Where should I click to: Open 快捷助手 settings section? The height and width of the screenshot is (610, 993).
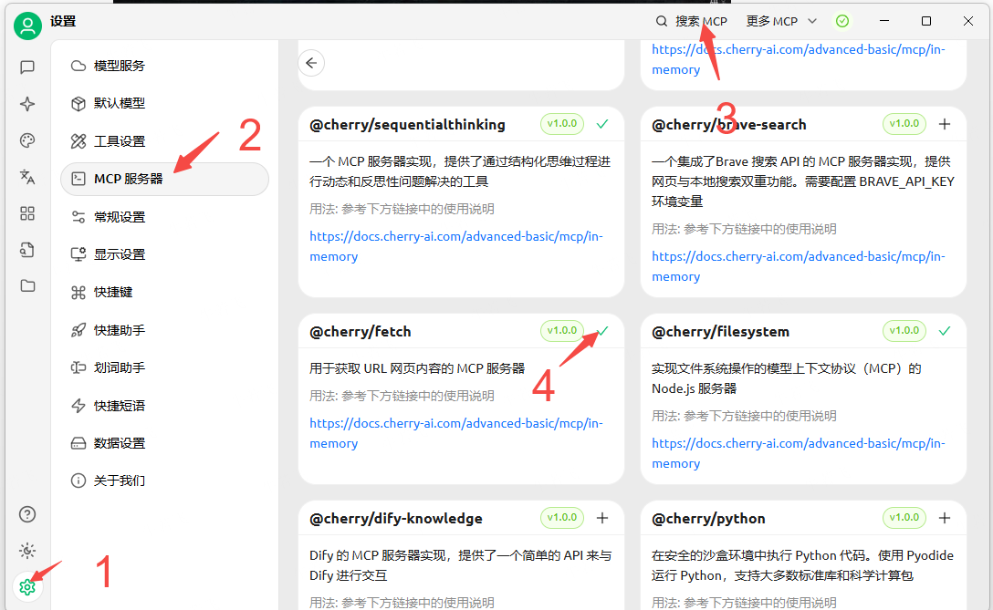164,330
